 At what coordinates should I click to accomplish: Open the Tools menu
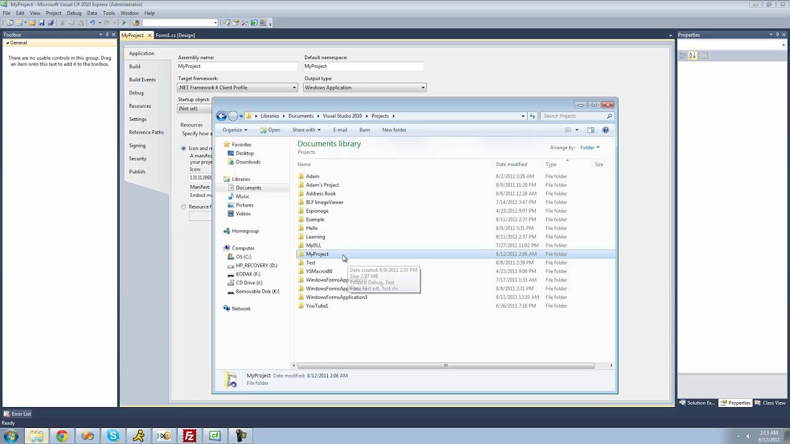pos(109,13)
